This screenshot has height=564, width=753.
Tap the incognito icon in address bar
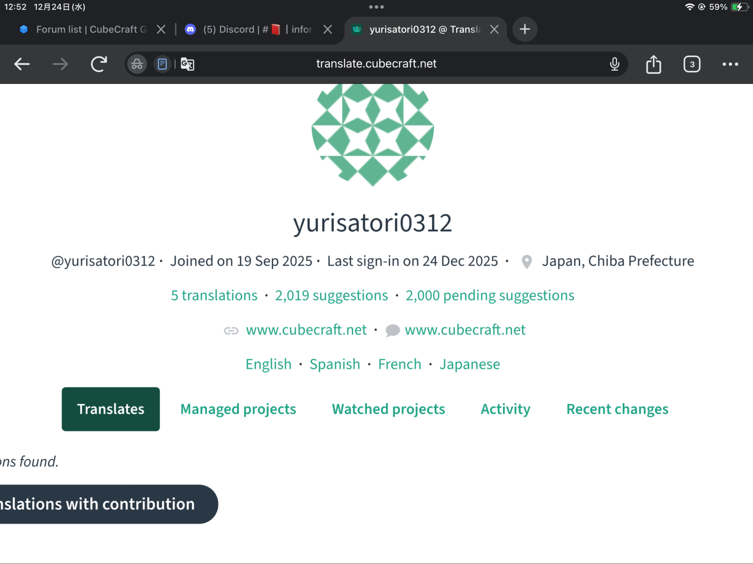click(x=137, y=64)
